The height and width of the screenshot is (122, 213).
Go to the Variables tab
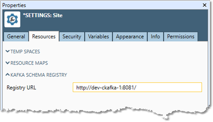pyautogui.click(x=98, y=37)
